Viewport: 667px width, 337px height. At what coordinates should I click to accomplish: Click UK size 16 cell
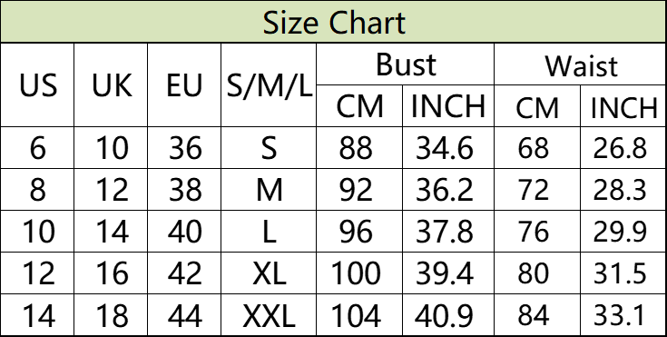click(111, 273)
